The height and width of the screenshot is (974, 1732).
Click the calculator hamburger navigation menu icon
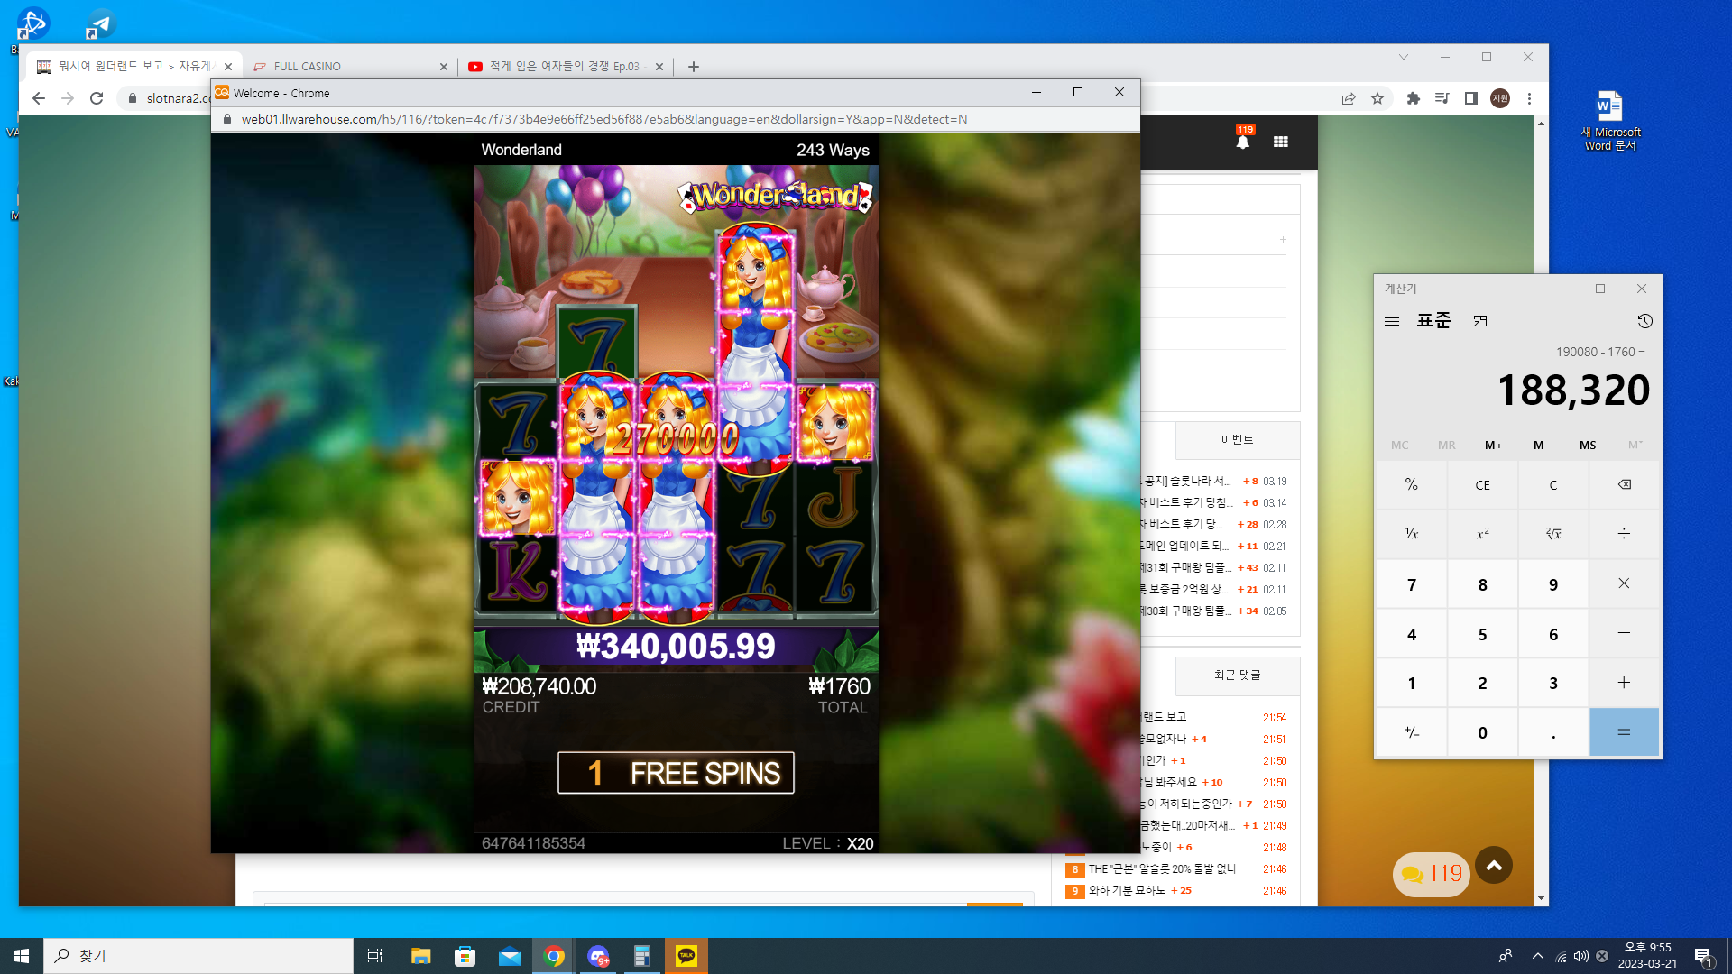coord(1392,321)
